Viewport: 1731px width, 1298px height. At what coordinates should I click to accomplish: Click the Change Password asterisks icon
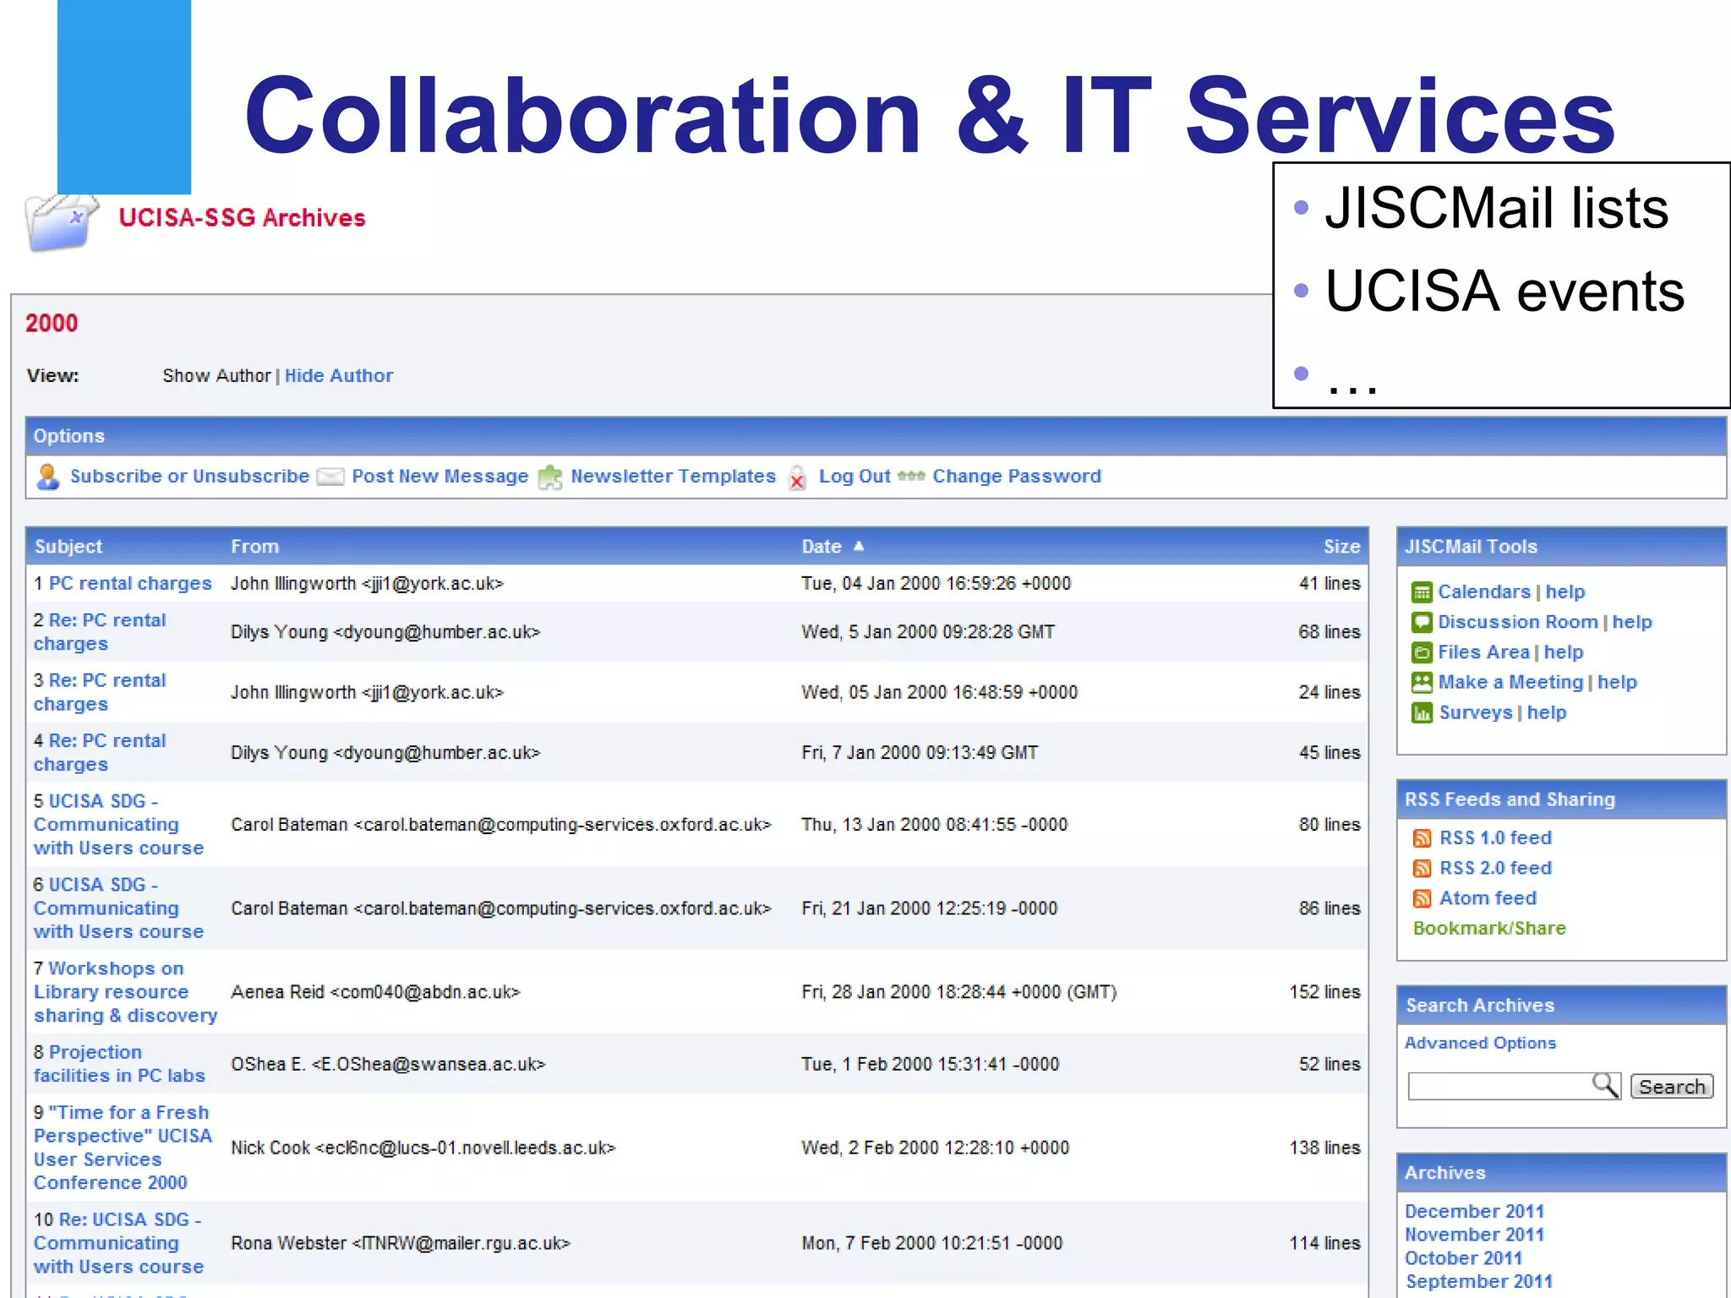(x=911, y=477)
